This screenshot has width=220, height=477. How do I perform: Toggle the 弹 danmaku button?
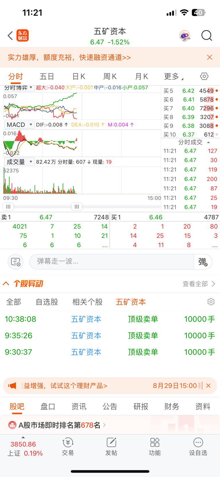tap(203, 262)
